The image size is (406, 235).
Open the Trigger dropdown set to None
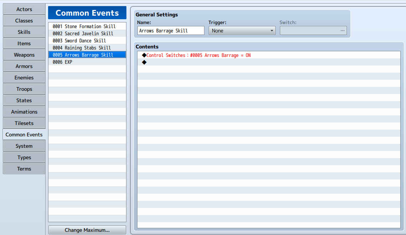tap(242, 31)
